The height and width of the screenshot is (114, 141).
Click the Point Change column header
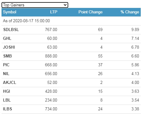click(x=90, y=12)
